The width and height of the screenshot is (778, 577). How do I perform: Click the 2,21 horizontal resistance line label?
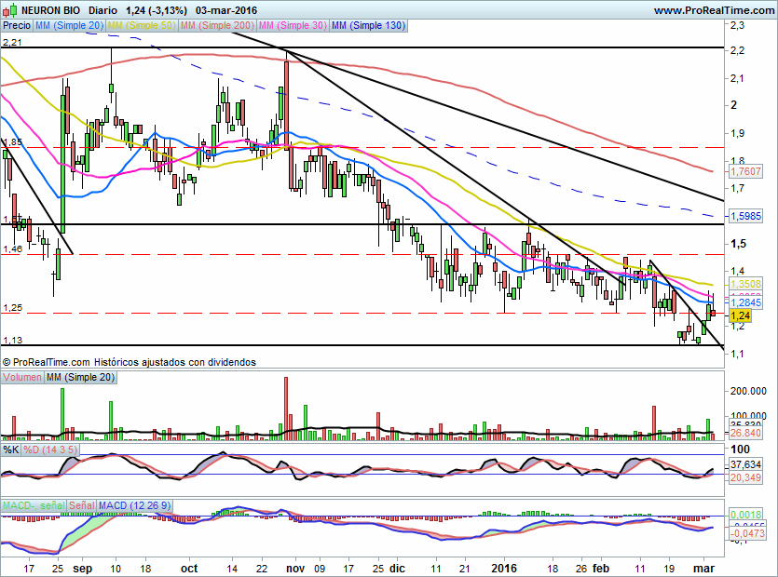coord(13,43)
